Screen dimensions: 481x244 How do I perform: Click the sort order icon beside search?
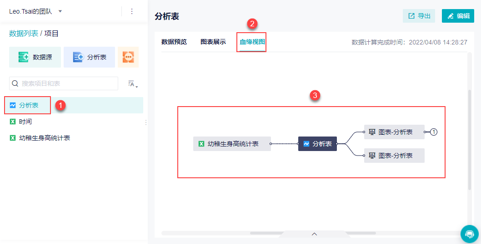coord(133,84)
